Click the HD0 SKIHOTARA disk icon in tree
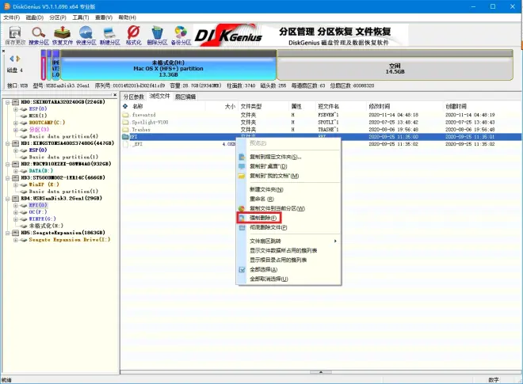This screenshot has height=384, width=523. 16,102
